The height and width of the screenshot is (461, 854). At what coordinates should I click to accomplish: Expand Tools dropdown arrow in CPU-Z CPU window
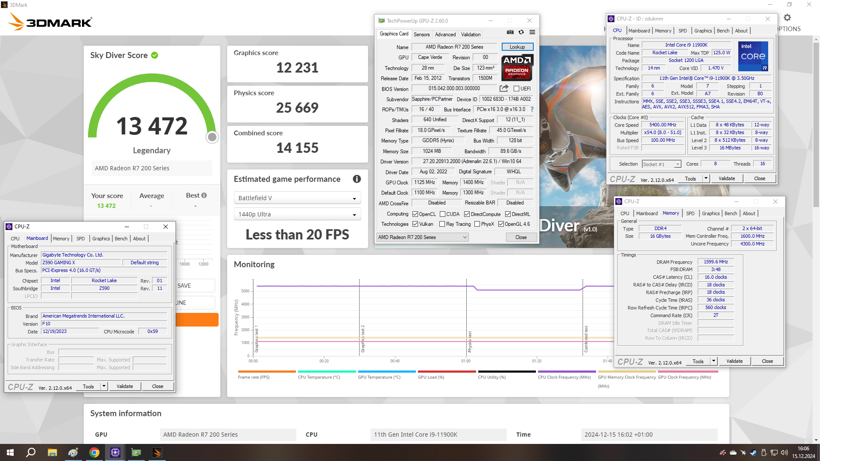[706, 178]
